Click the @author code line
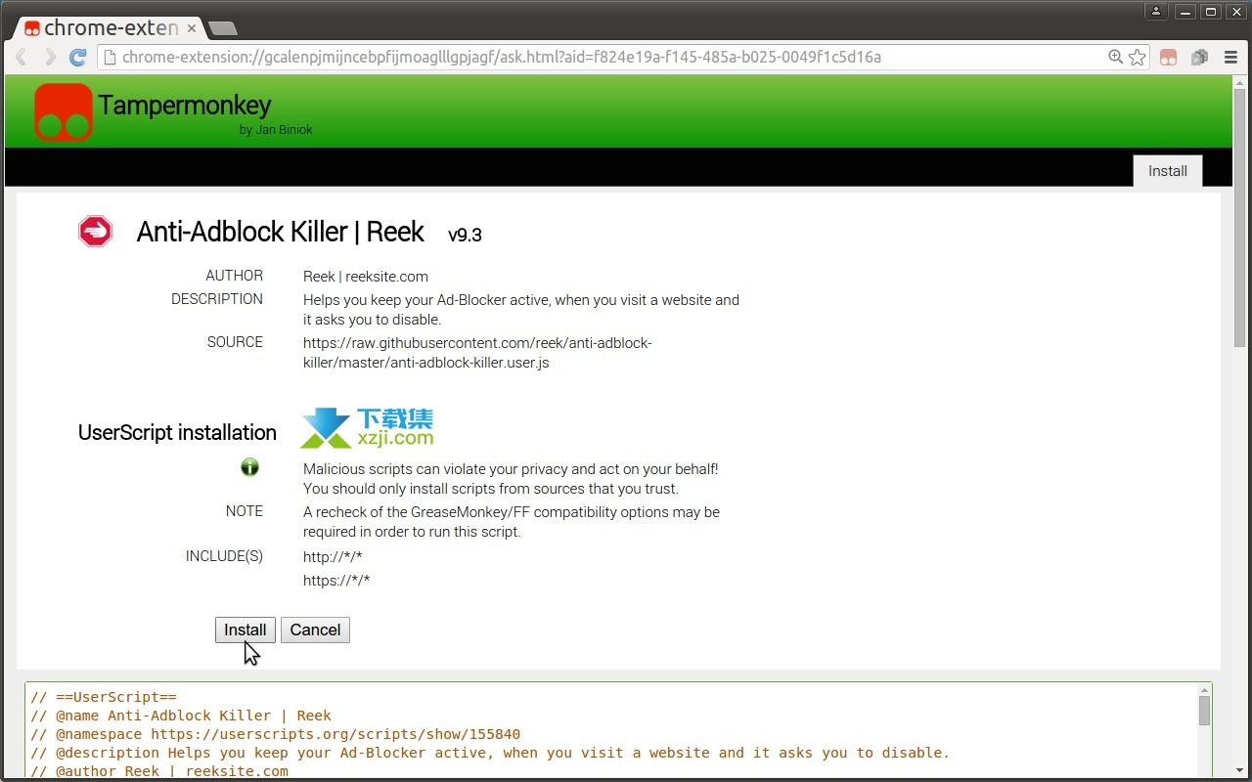The width and height of the screenshot is (1252, 782). [x=159, y=771]
